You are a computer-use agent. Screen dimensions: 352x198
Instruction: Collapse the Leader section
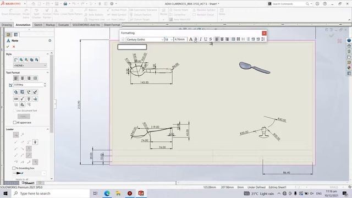(x=48, y=129)
